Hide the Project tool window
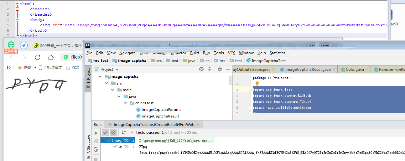 228,69
